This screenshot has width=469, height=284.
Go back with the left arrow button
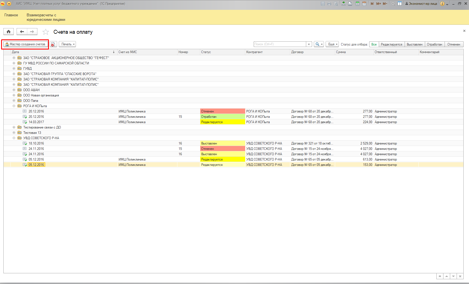point(22,32)
